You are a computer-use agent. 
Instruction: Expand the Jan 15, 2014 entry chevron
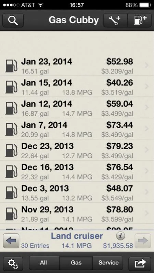[x=146, y=86]
